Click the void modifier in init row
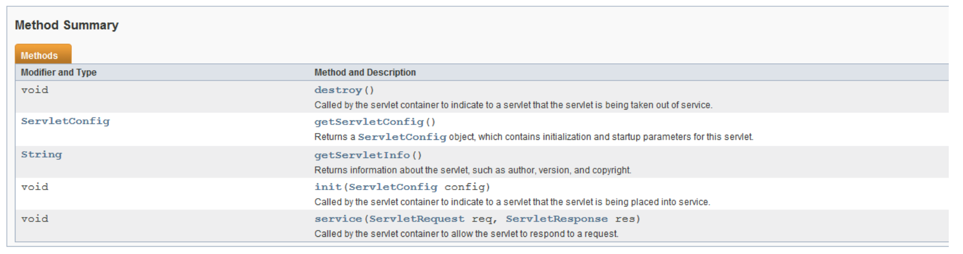Screen dimensions: 963x254 [35, 187]
